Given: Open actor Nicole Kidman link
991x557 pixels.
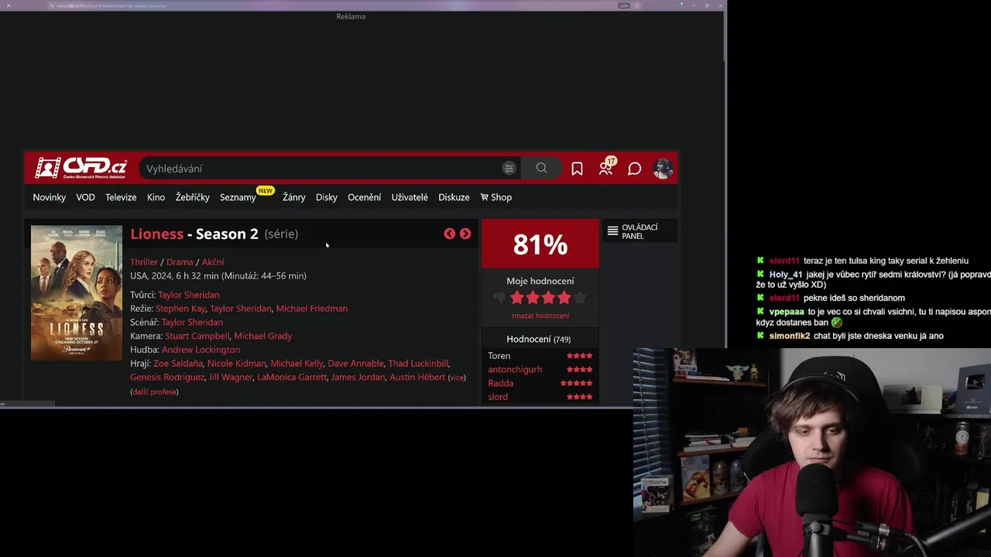Looking at the screenshot, I should click(x=236, y=364).
